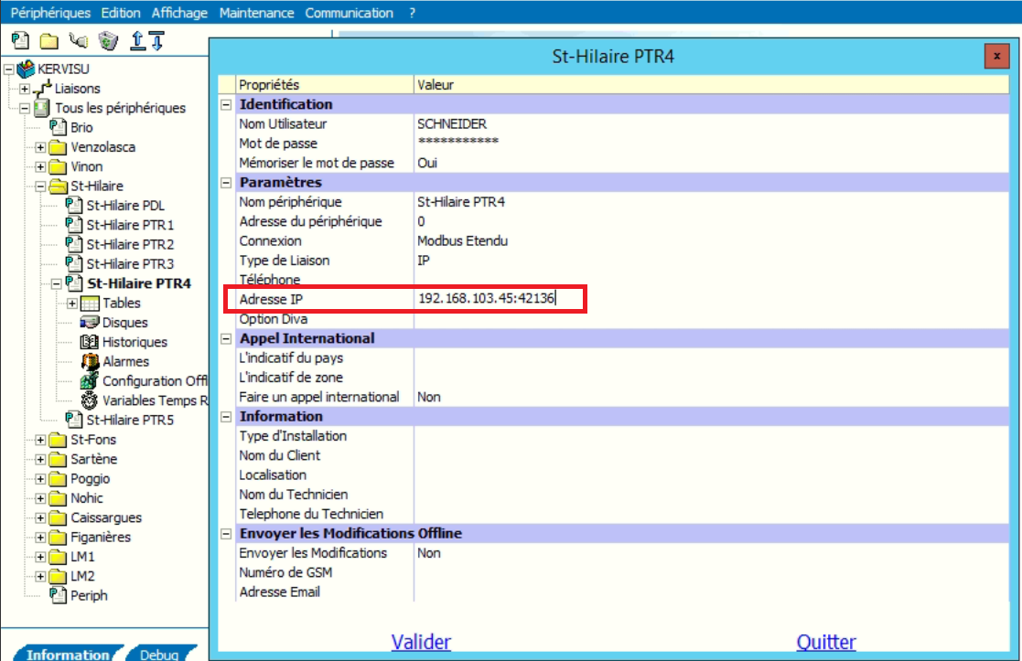This screenshot has width=1022, height=661.
Task: Expand the Liaisons tree node
Action: click(25, 89)
